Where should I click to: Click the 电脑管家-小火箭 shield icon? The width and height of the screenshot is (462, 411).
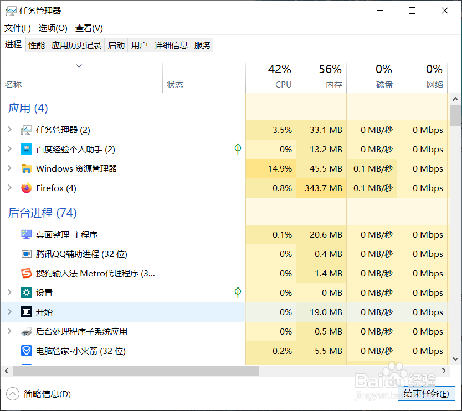27,351
